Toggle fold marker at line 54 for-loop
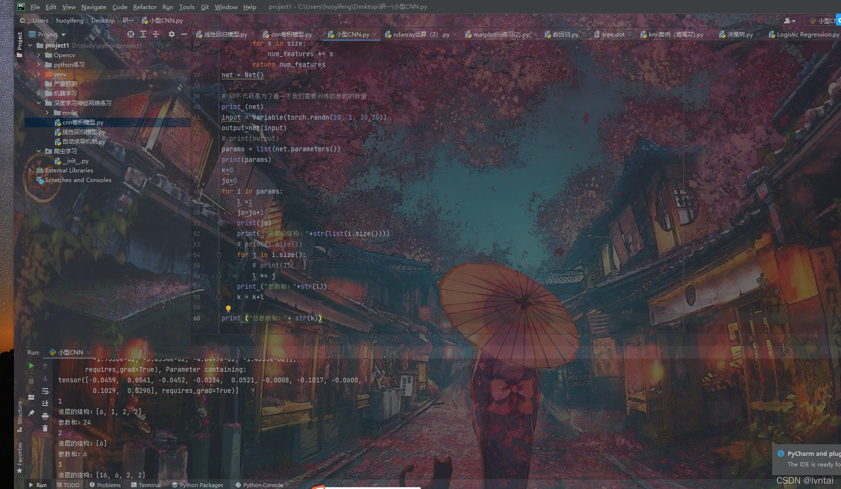This screenshot has width=841, height=489. pos(219,255)
